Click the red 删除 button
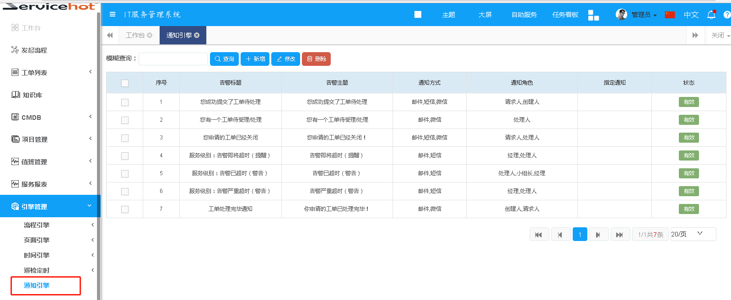 tap(316, 59)
